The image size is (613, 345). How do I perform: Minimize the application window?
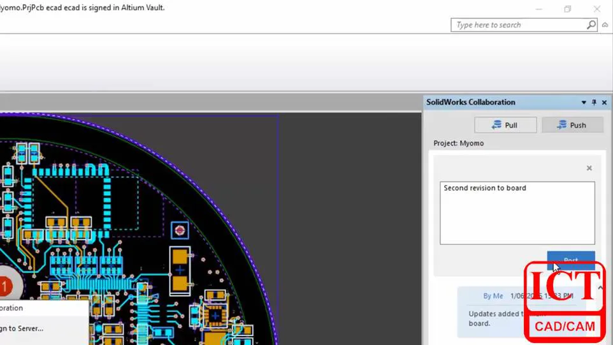coord(538,9)
